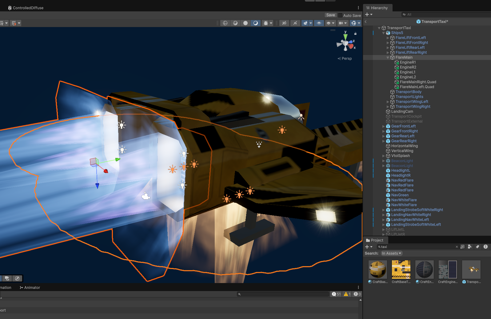
Task: Click Search by Type icon
Action: pos(470,247)
